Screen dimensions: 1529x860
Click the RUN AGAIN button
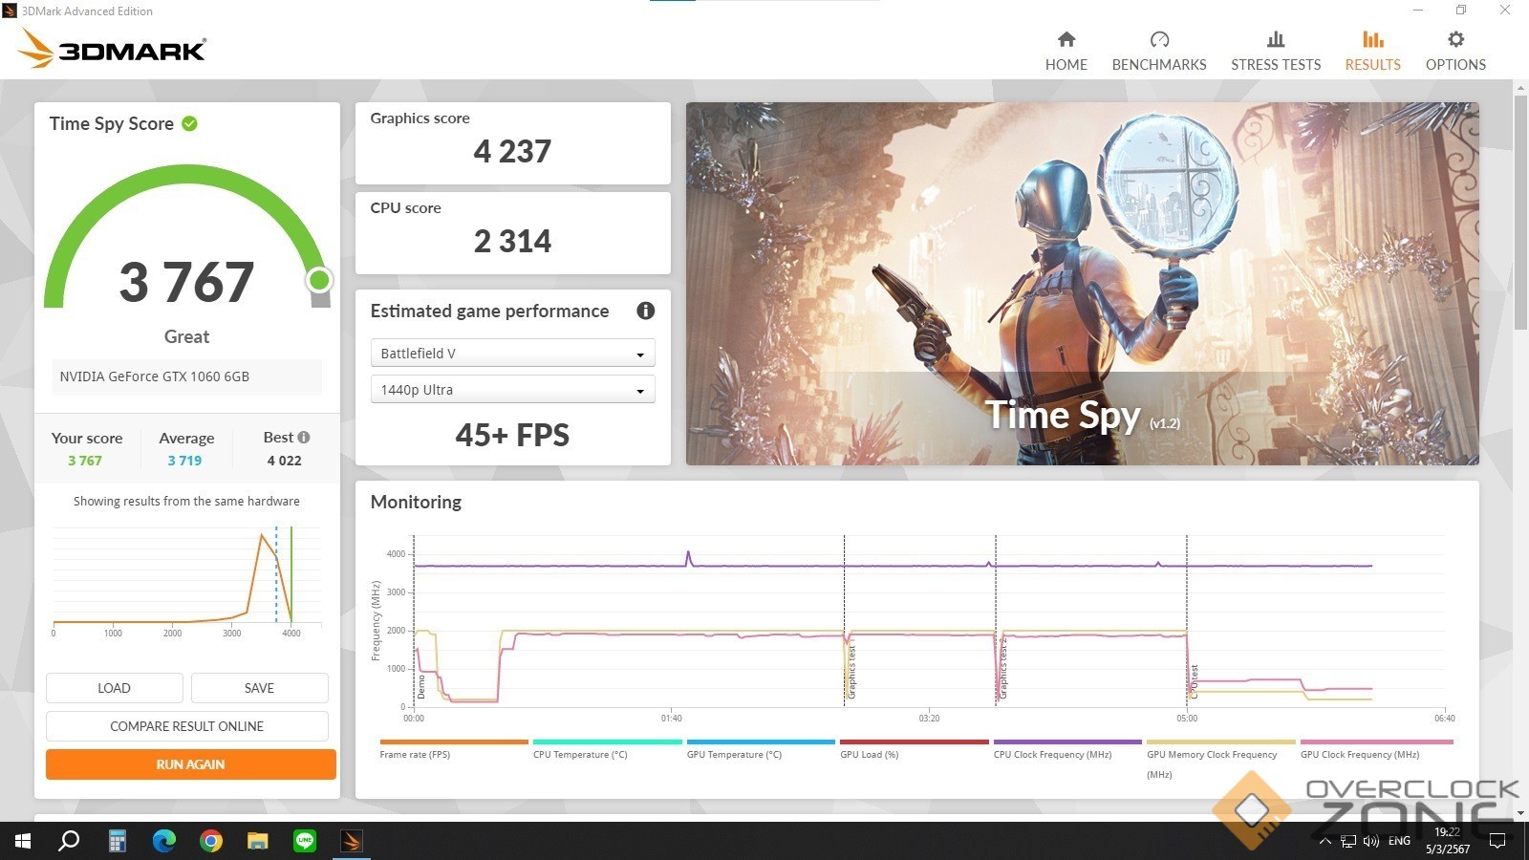point(190,764)
